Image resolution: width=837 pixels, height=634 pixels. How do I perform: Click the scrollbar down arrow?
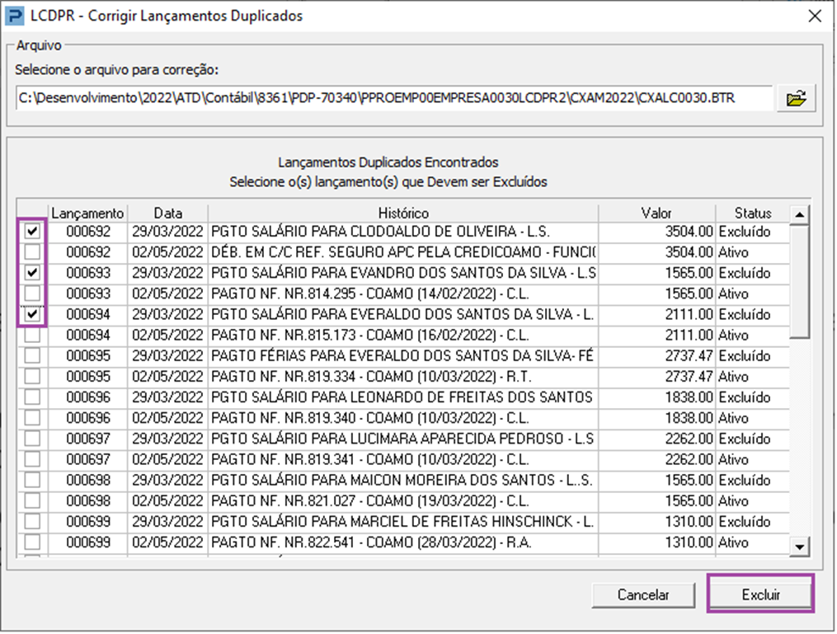point(799,547)
